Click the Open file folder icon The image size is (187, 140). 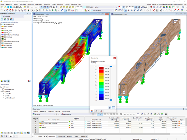5,7
